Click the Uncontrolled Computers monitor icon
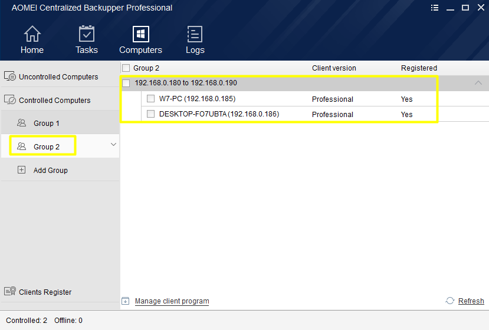 [x=9, y=76]
